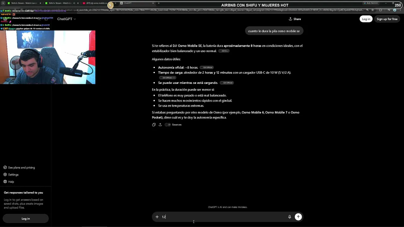Image resolution: width=404 pixels, height=227 pixels.
Task: Click the Help lifebuoy icon in sidebar
Action: 5,182
